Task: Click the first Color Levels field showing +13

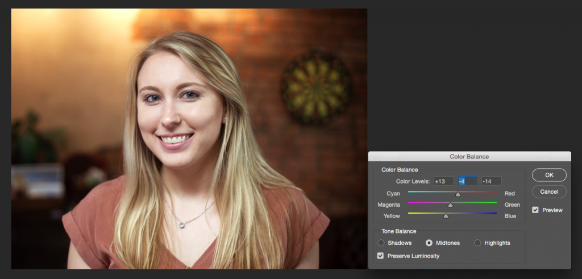Action: [x=443, y=181]
